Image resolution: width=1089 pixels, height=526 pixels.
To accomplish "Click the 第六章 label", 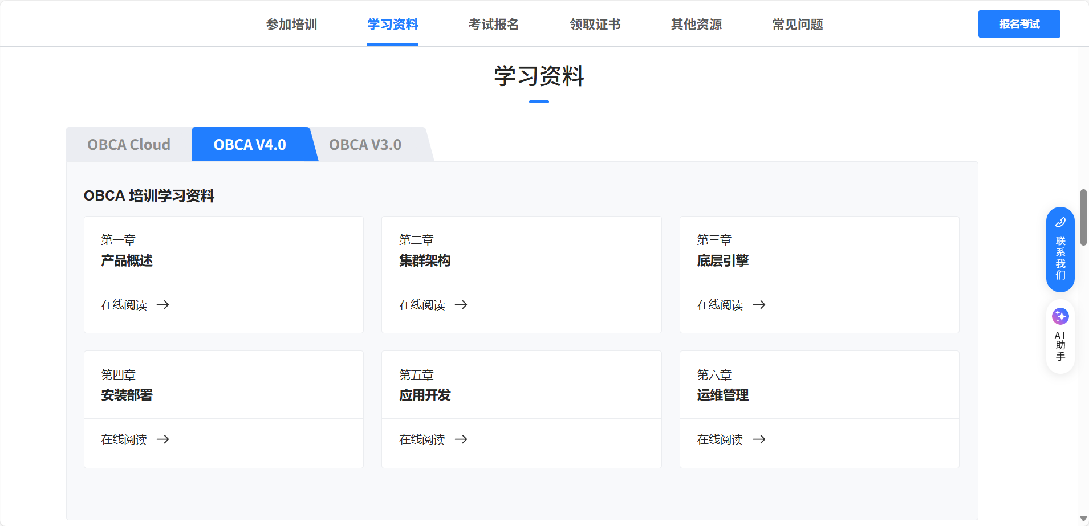I will 714,375.
